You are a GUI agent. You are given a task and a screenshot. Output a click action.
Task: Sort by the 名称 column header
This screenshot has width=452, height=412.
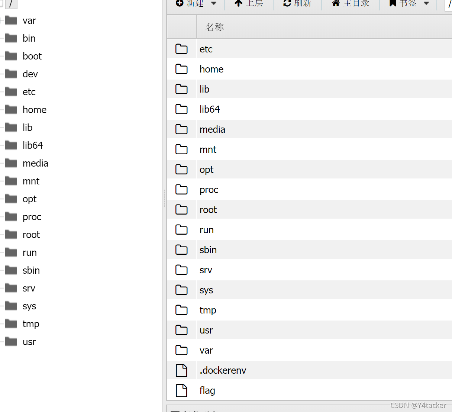coord(215,27)
